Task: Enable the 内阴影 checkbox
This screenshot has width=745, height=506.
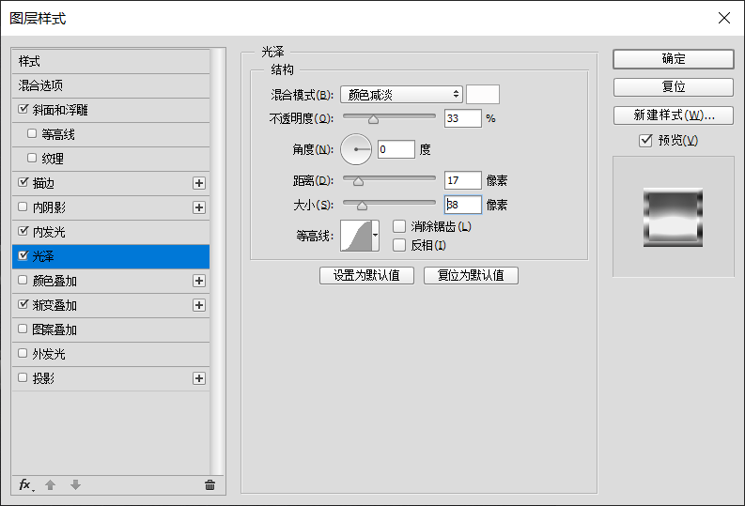Action: (23, 207)
